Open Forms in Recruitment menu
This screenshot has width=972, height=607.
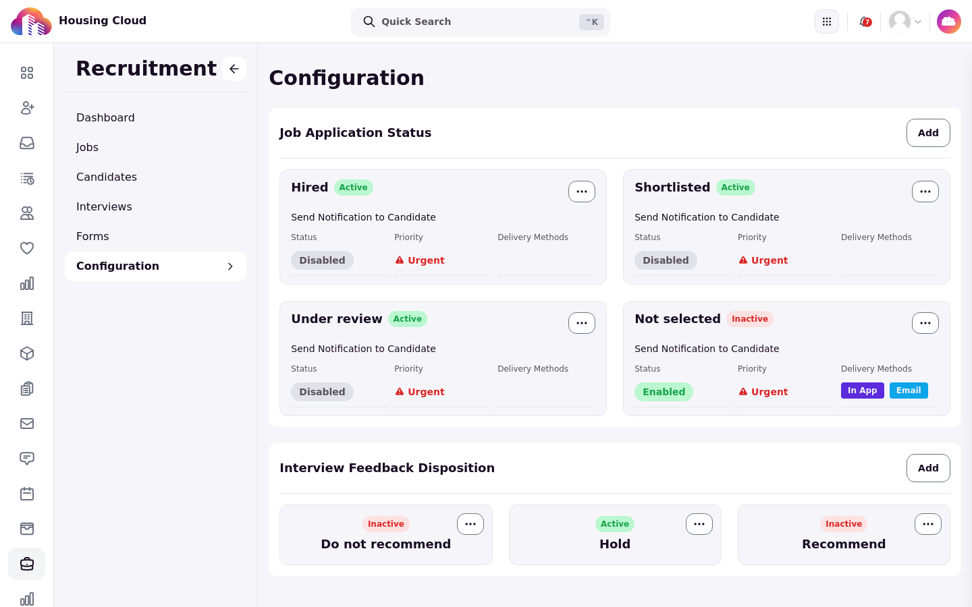tap(155, 237)
